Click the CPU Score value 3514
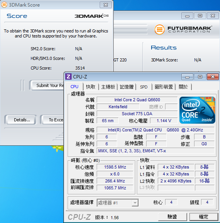 pos(80,68)
